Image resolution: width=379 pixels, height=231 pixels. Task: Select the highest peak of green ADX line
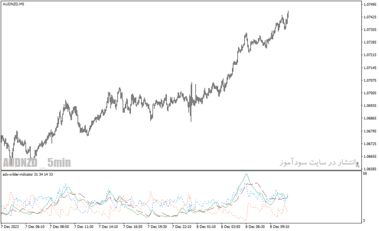coord(246,174)
